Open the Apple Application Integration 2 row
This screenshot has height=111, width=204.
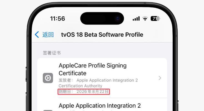click(102, 105)
